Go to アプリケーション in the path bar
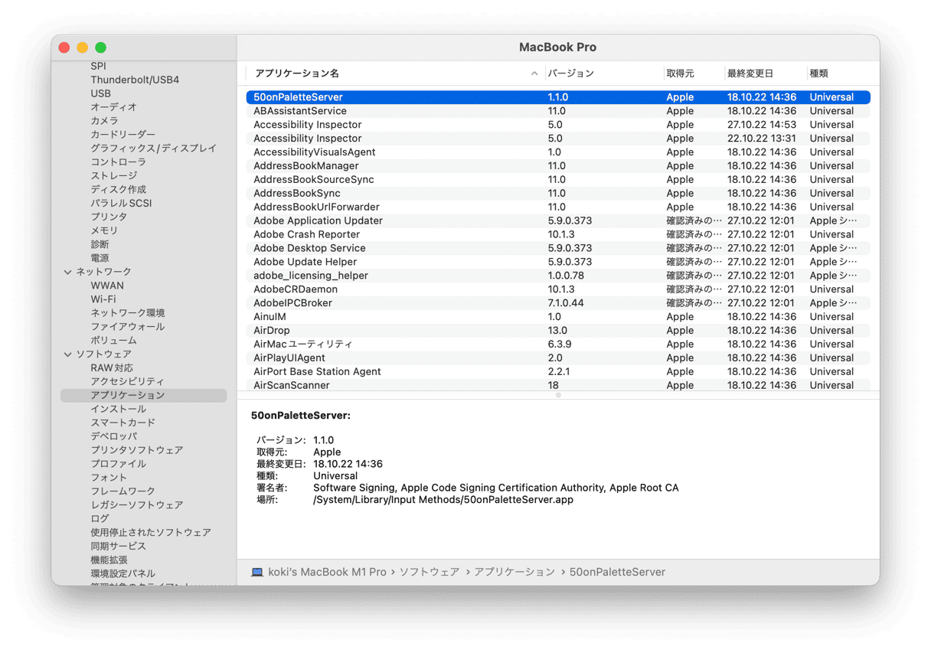The width and height of the screenshot is (931, 653). click(514, 573)
